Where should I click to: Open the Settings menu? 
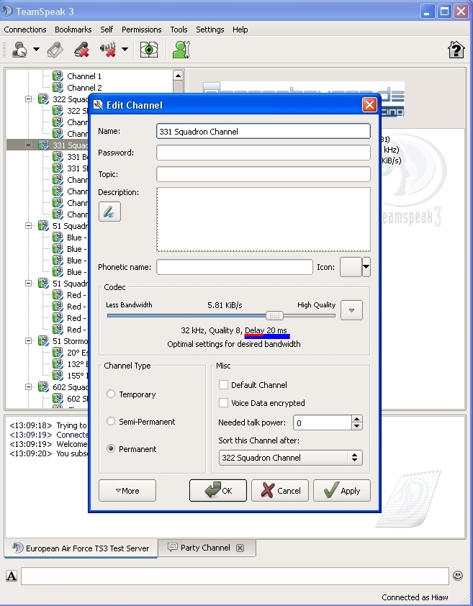(210, 30)
